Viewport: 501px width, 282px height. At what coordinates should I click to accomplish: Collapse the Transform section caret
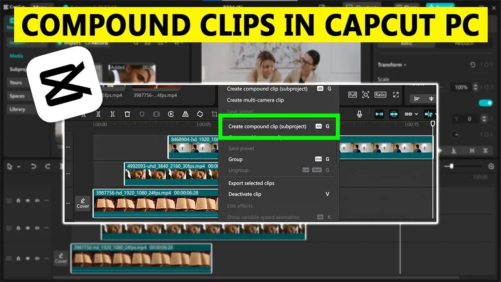(405, 65)
